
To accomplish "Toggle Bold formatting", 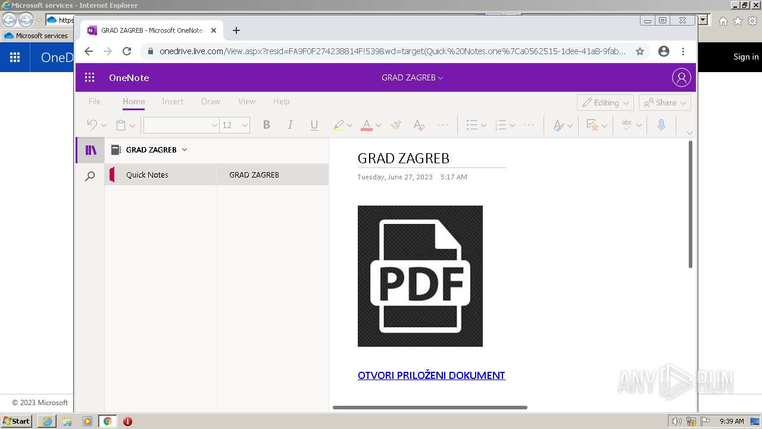I will (x=267, y=125).
